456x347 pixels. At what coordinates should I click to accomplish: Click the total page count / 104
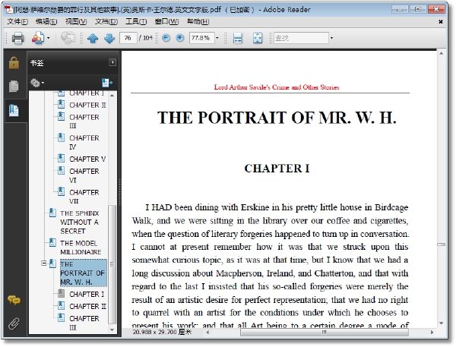coord(146,38)
